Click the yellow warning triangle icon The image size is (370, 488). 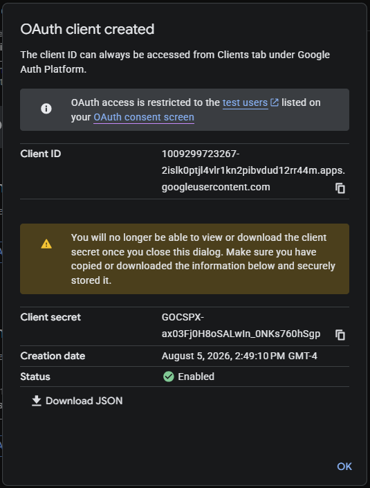[x=46, y=244]
